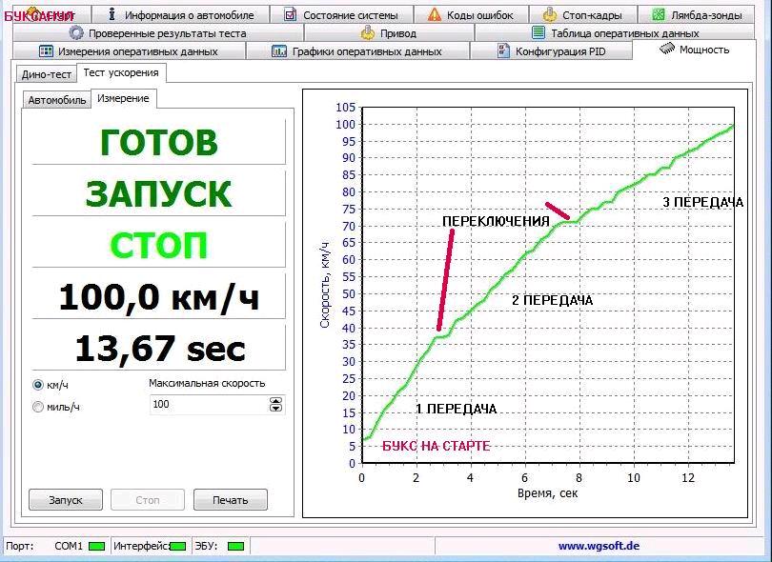Increase Максимальная скорость with up arrow
772x562 pixels.
tap(276, 400)
